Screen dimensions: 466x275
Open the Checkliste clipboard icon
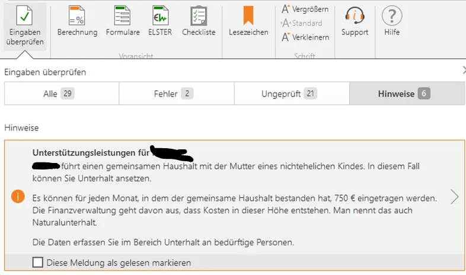click(x=199, y=15)
